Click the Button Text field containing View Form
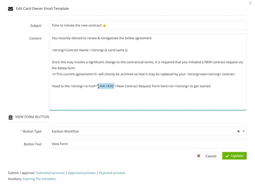This screenshot has width=255, height=191. (x=148, y=144)
